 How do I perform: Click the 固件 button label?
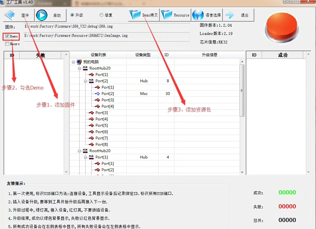[25, 15]
